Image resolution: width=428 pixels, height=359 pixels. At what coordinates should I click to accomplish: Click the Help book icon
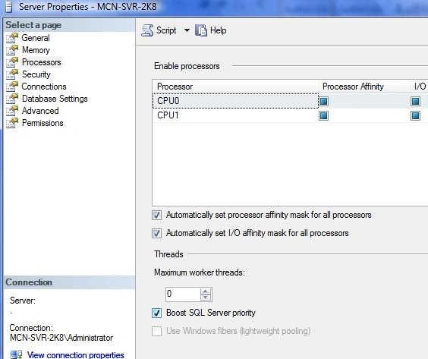pos(201,30)
